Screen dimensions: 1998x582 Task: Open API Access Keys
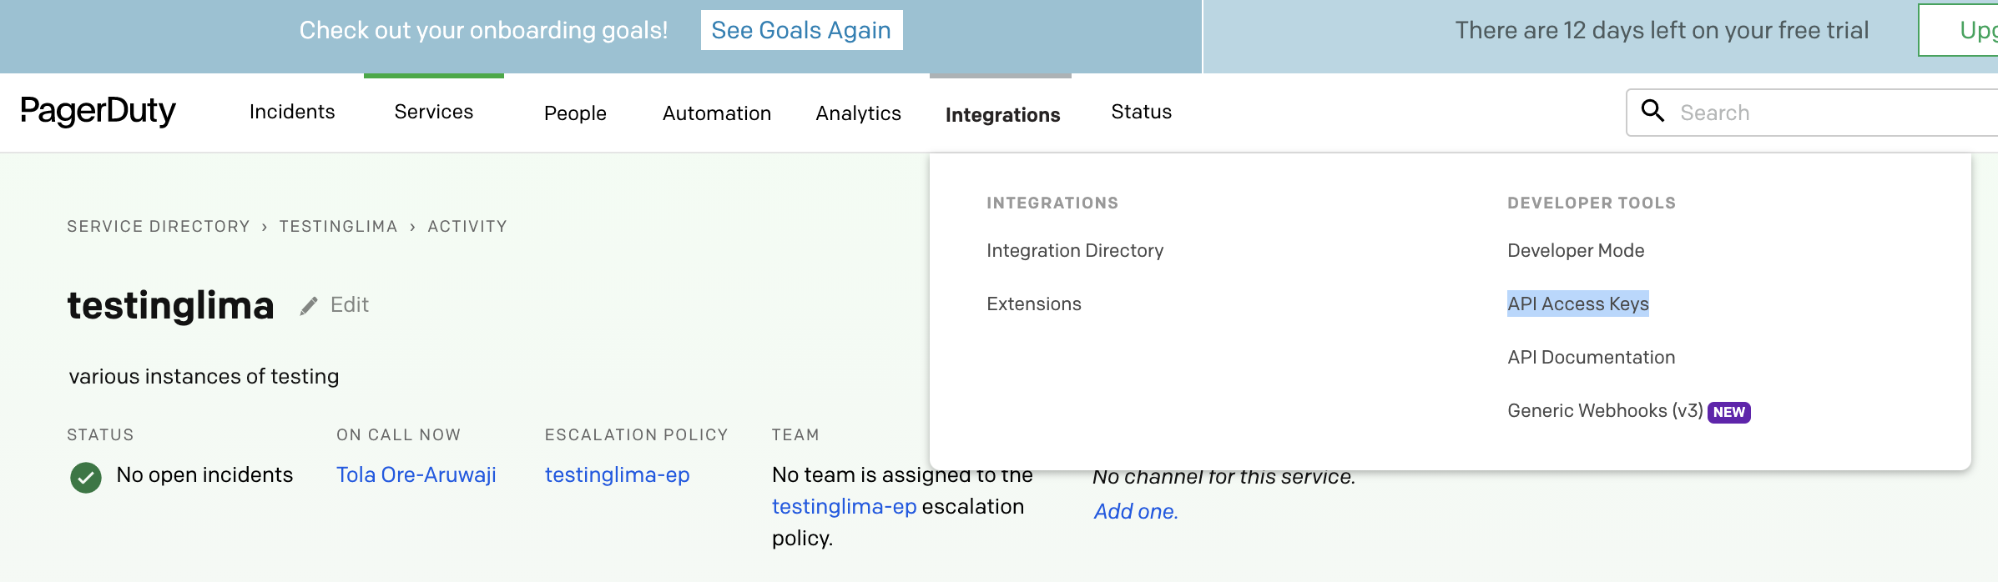click(x=1578, y=304)
